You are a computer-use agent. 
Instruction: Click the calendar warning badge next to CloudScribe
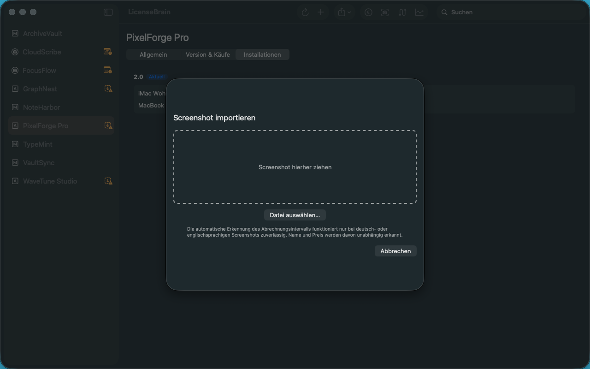[x=108, y=52]
